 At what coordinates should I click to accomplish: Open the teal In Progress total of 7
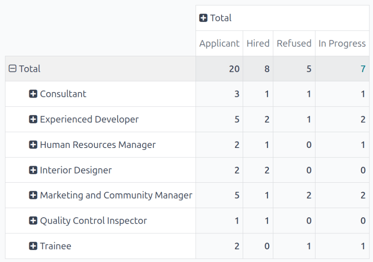click(363, 69)
